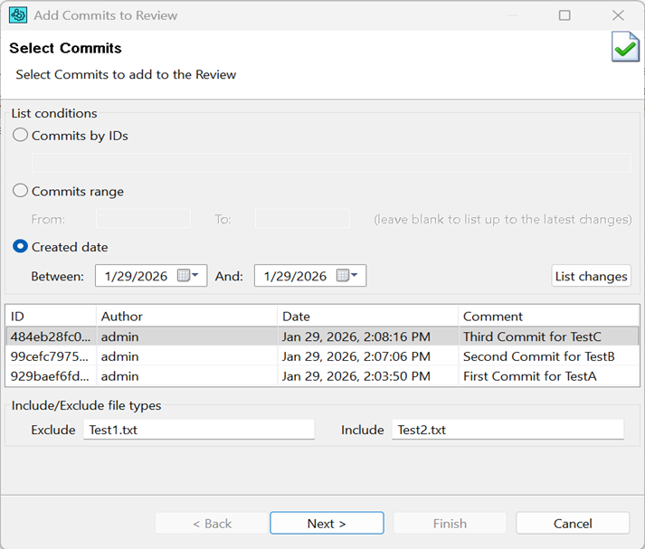This screenshot has height=549, width=645.
Task: Click the ID column header
Action: tap(51, 316)
